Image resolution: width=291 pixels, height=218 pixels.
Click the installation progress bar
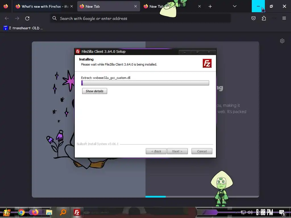[145, 83]
